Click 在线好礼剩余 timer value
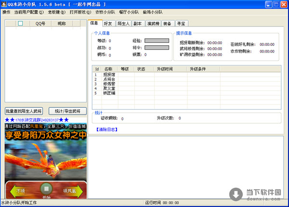Image resolution: width=289 pixels, height=207 pixels. tap(267, 44)
